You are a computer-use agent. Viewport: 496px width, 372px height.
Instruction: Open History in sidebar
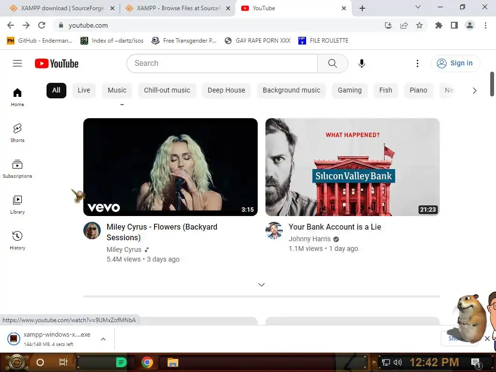[17, 240]
